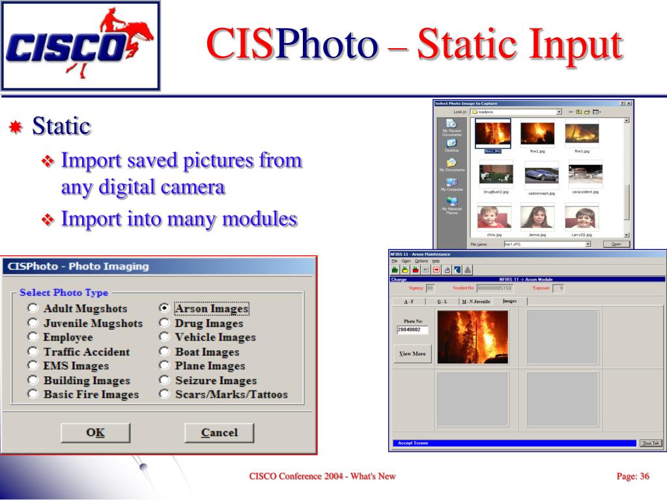Click the red folder icon in NFIRS toolbar

coord(415,270)
